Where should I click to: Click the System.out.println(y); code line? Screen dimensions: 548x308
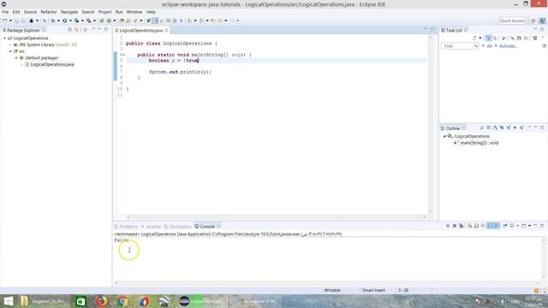point(180,72)
